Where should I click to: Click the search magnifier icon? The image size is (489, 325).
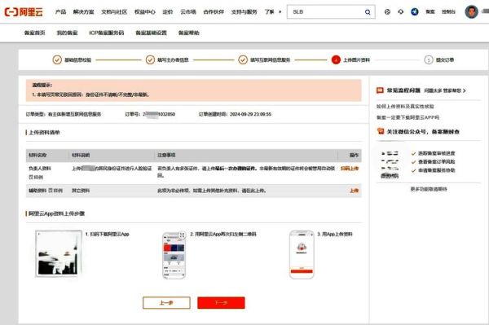368,12
